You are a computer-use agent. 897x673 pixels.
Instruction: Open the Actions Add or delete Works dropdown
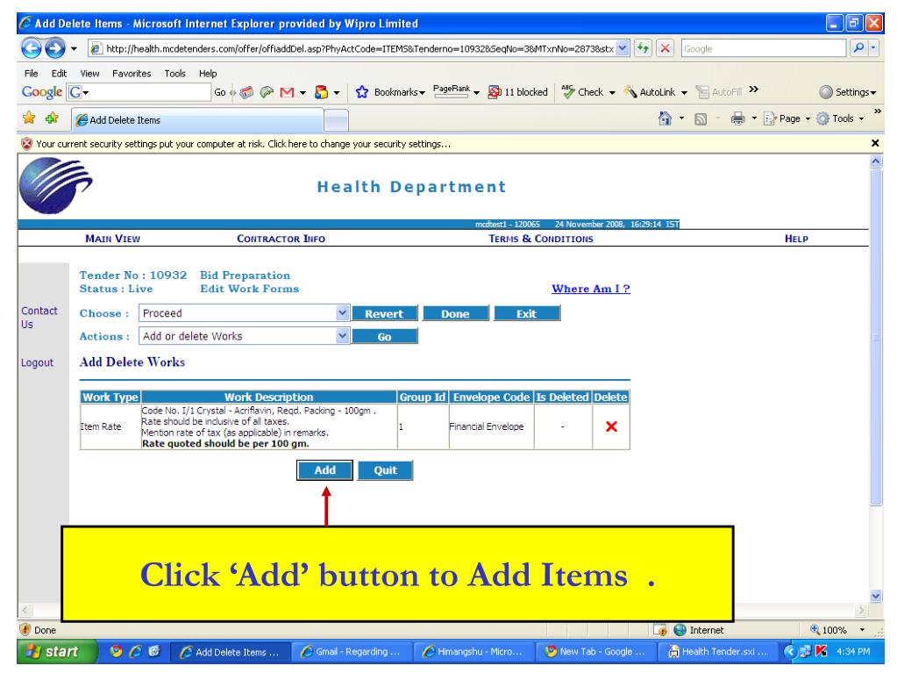(342, 336)
